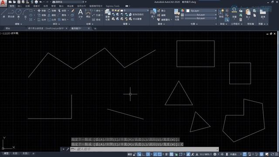Toggle annotation visibility icon in status bar

click(188, 154)
